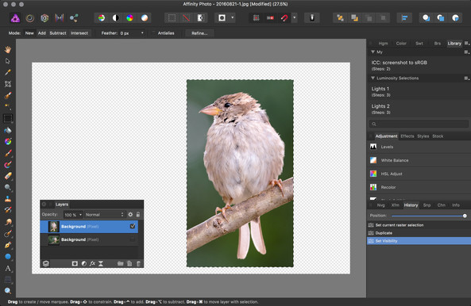The width and height of the screenshot is (471, 306).
Task: Delete layer using Layers panel trash icon
Action: [x=138, y=263]
